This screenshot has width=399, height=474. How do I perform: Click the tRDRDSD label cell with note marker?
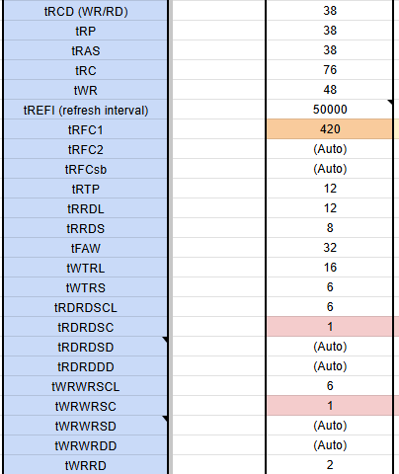86,347
